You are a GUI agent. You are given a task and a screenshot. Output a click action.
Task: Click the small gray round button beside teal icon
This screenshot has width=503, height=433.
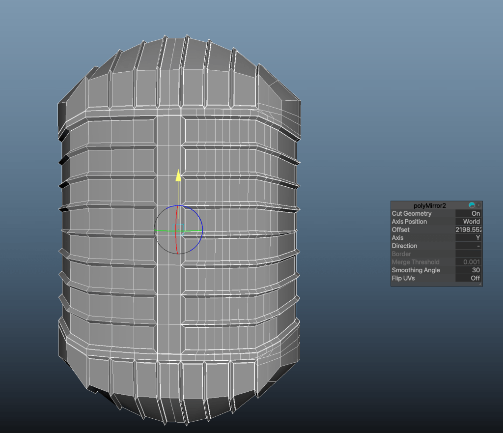[479, 205]
